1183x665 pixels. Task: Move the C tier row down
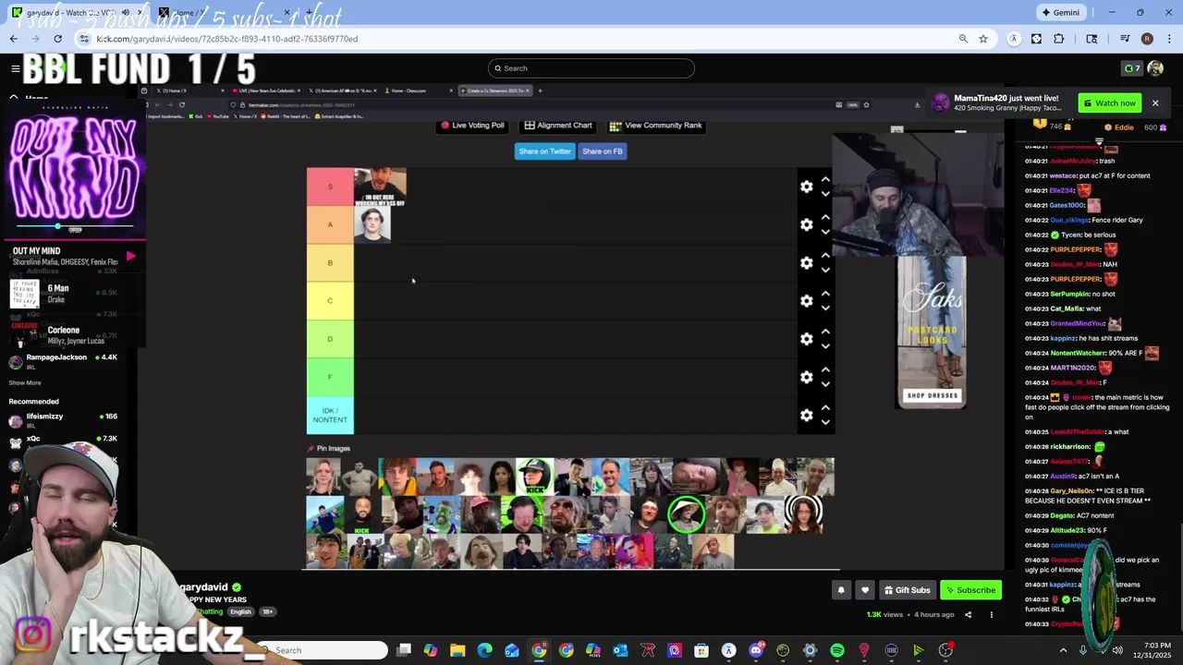825,308
